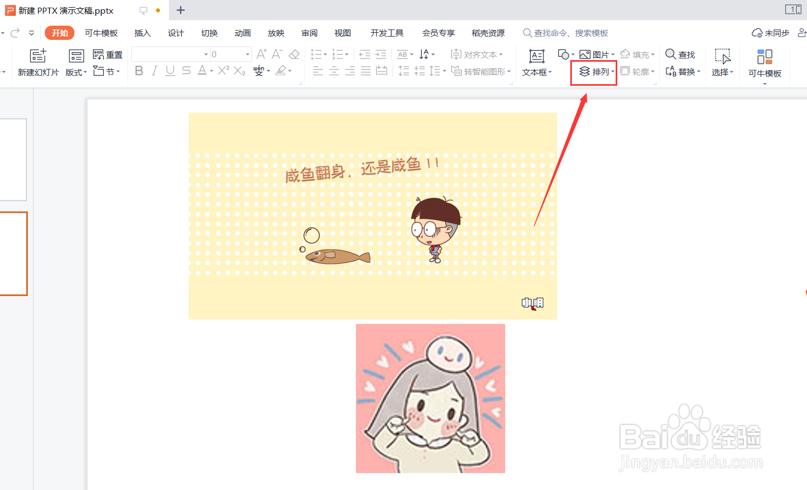Open the Outline (轮廓) dropdown
Screen dimensions: 807x490
(638, 72)
